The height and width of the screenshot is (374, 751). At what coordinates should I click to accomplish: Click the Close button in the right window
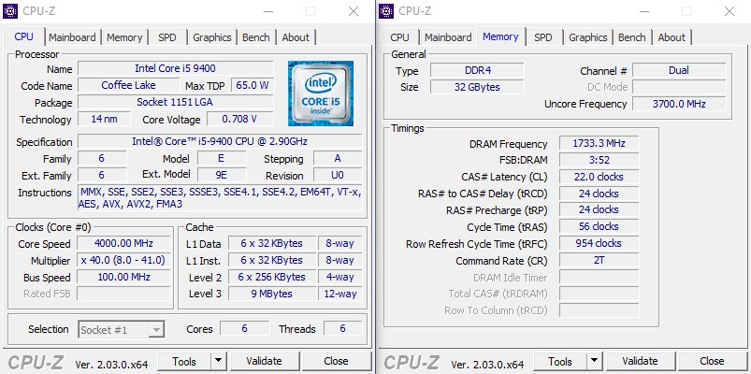coord(712,361)
